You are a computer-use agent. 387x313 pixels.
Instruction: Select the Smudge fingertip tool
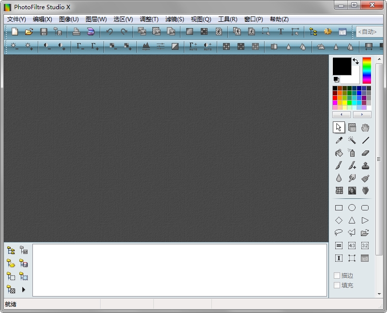[352, 178]
